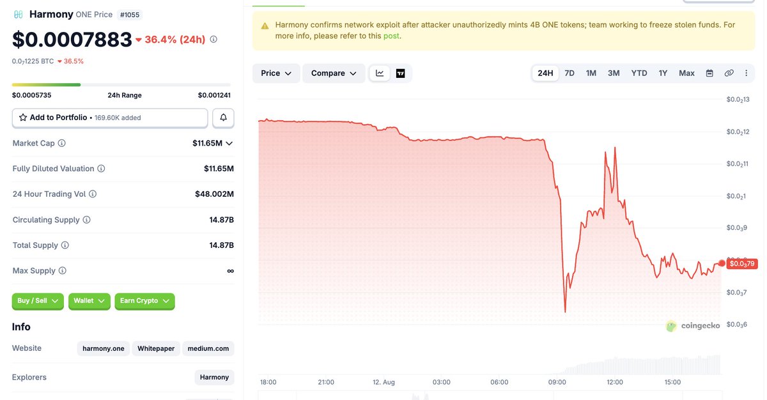This screenshot has height=400, width=767.
Task: Switch to the line chart view icon
Action: click(380, 73)
